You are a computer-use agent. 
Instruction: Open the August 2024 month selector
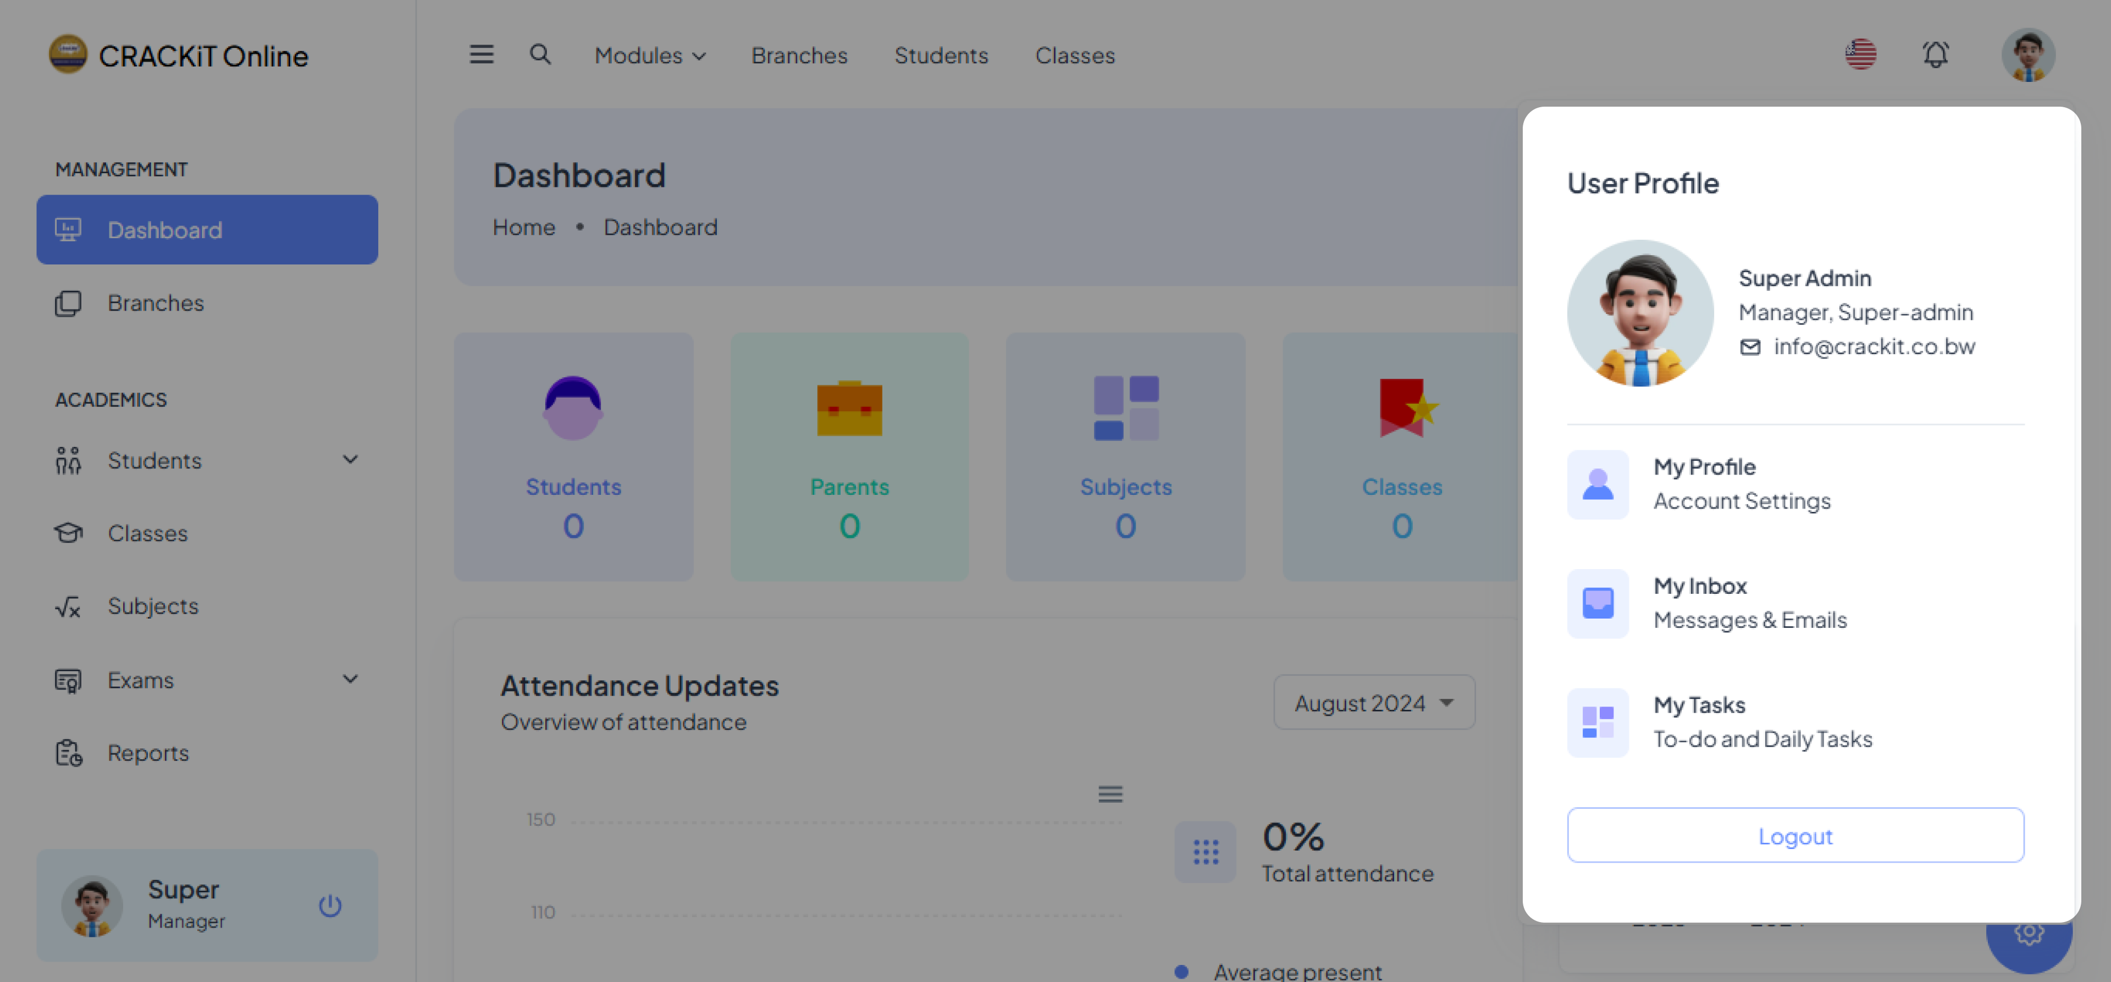(x=1373, y=703)
